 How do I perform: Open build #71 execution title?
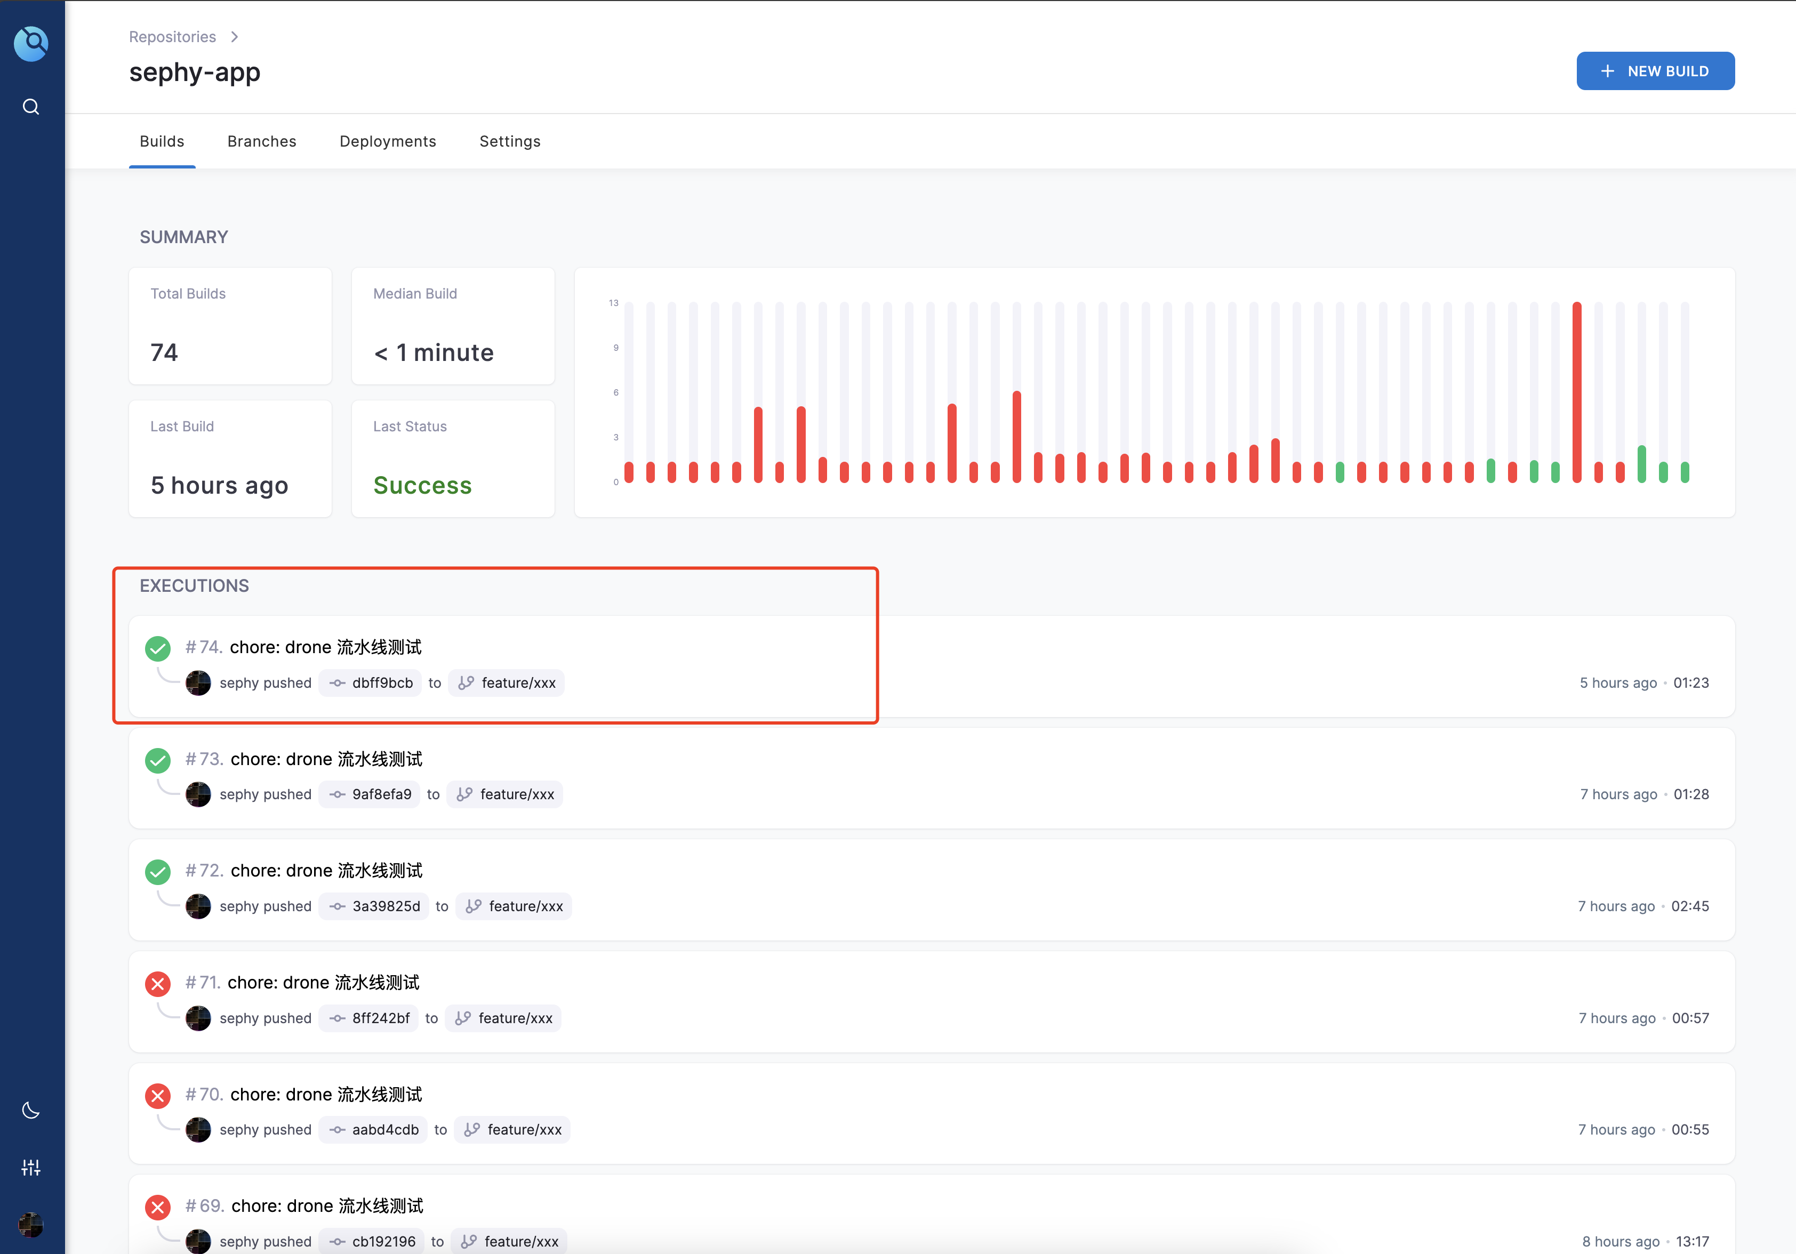click(x=323, y=983)
